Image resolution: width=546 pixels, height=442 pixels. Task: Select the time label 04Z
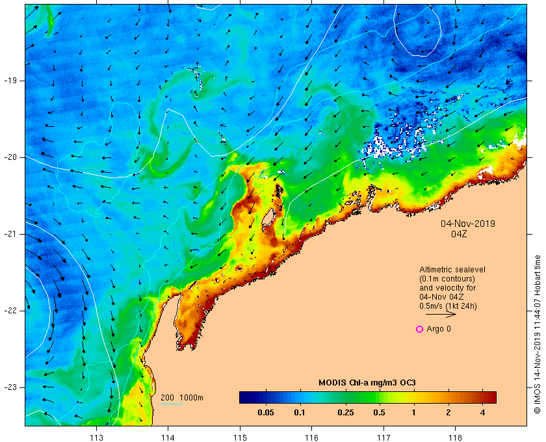tap(459, 234)
